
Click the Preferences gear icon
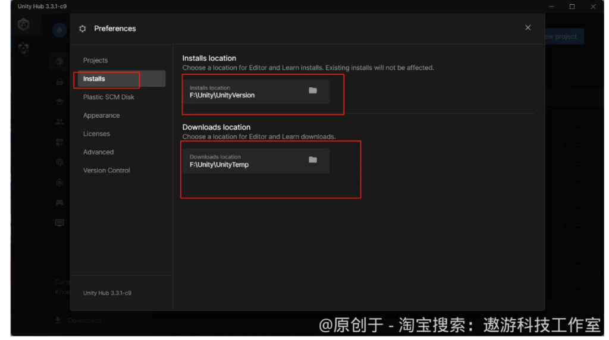[x=82, y=29]
